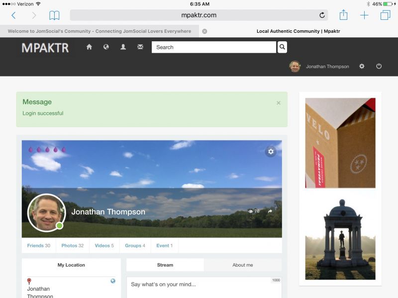Open the globe community icon
Viewport: 398px width, 298px height.
106,47
